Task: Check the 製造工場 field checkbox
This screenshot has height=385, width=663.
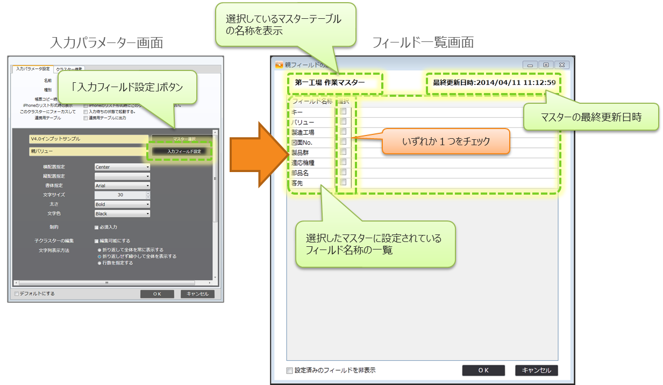Action: pyautogui.click(x=343, y=132)
